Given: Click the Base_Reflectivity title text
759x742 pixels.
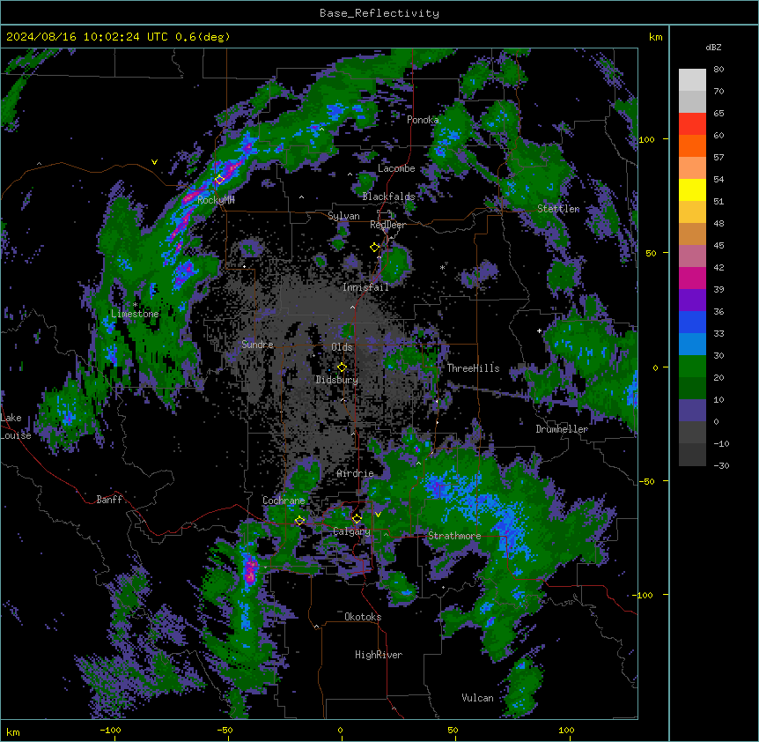Looking at the screenshot, I should tap(379, 13).
